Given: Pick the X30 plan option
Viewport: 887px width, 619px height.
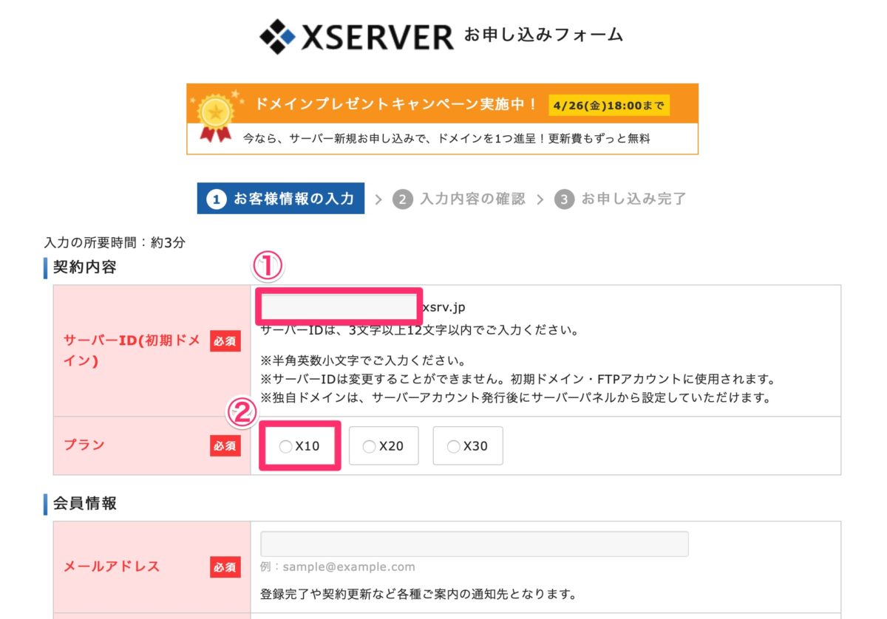Looking at the screenshot, I should (x=468, y=446).
